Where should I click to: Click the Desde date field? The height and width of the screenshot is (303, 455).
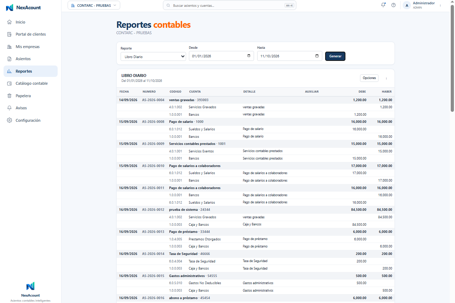221,56
